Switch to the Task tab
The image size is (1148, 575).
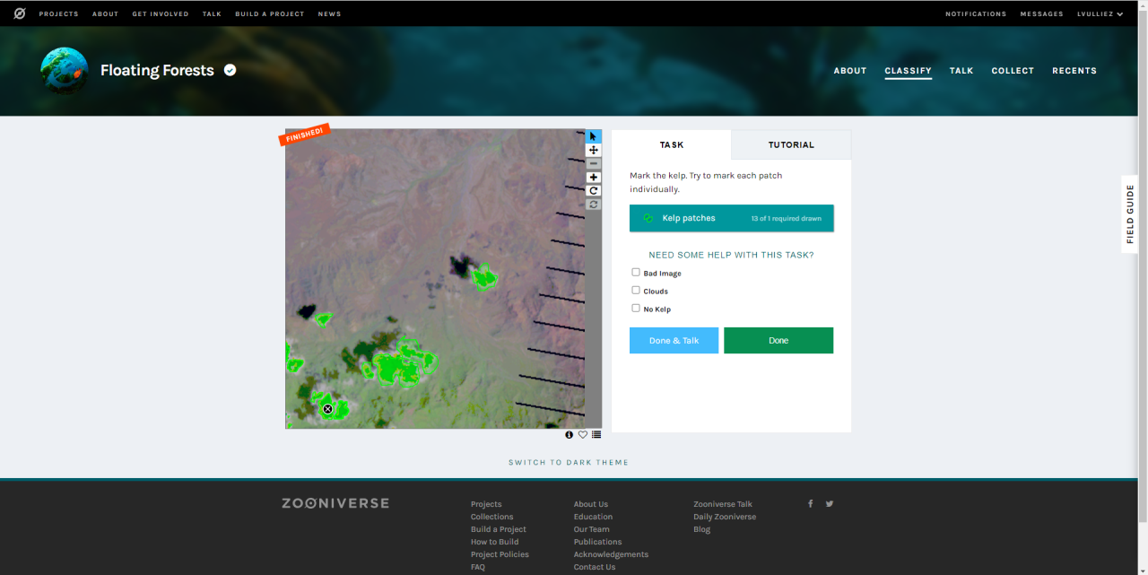click(672, 144)
